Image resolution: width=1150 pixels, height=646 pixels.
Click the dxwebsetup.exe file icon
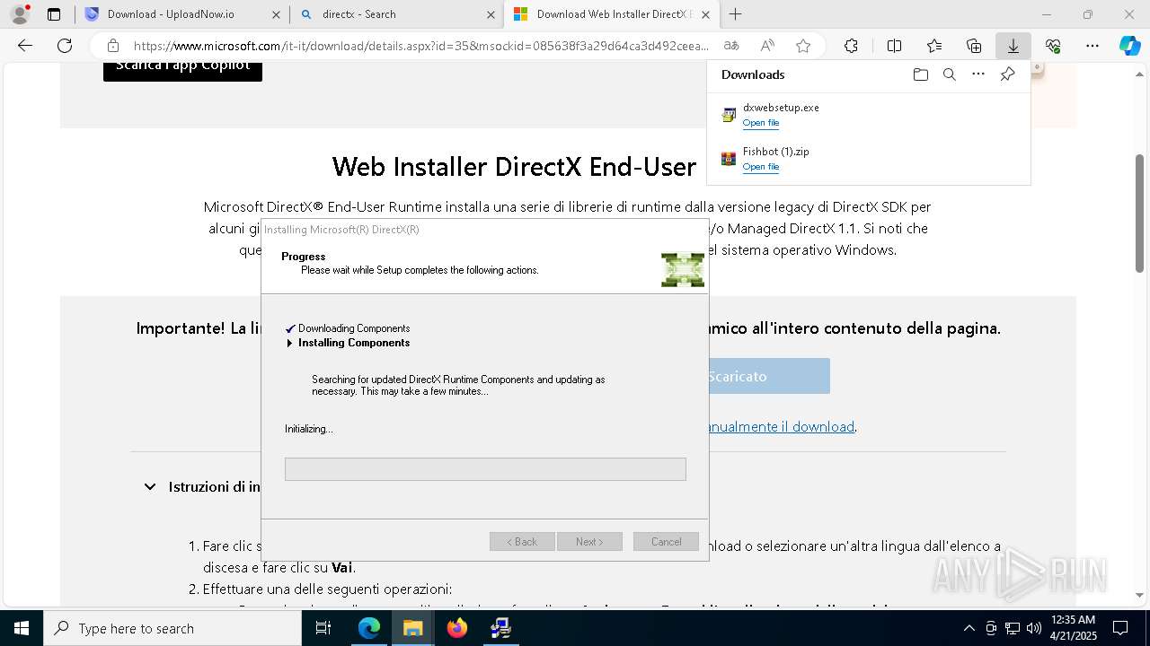click(729, 115)
